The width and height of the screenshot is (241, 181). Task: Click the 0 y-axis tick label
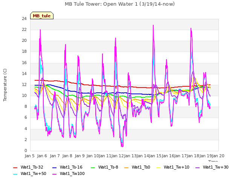click(26, 151)
